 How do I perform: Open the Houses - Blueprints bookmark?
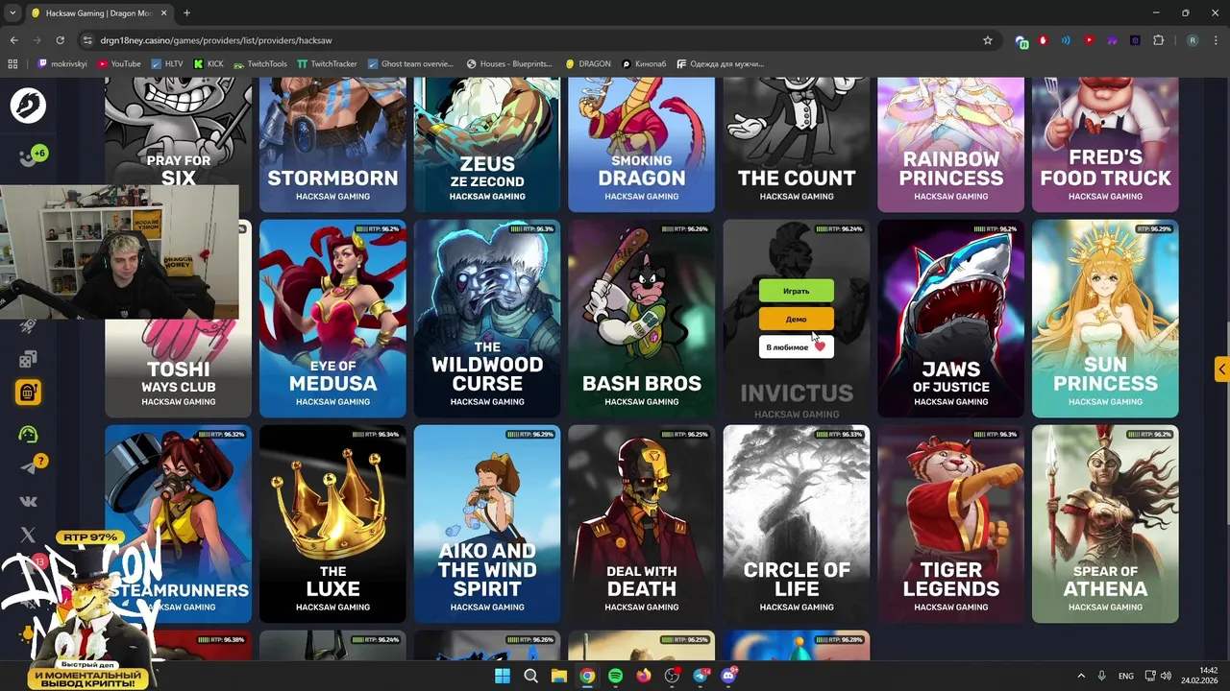tap(509, 63)
